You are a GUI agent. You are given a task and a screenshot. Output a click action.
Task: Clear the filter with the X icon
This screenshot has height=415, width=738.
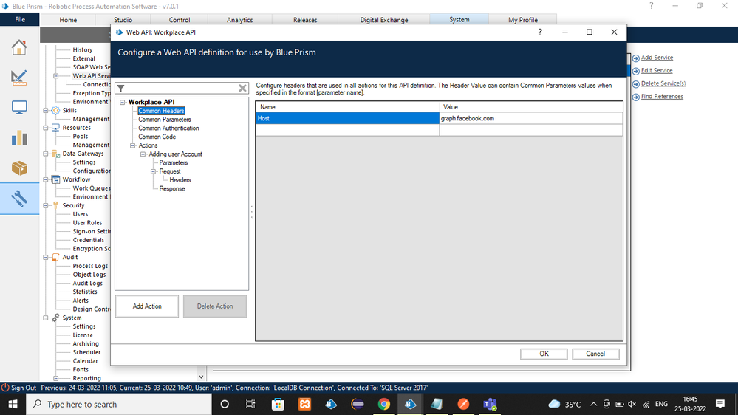[242, 89]
